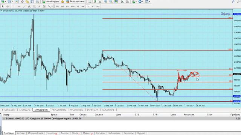This screenshot has width=241, height=135.
Task: Toggle chart auto scroll icon
Action: click(122, 1)
